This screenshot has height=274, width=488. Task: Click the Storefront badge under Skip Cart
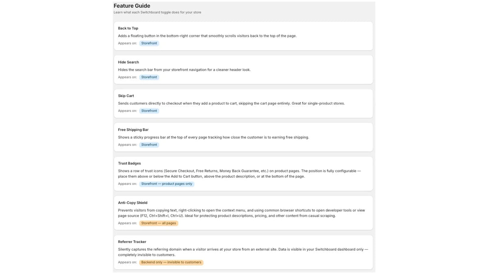pyautogui.click(x=149, y=111)
